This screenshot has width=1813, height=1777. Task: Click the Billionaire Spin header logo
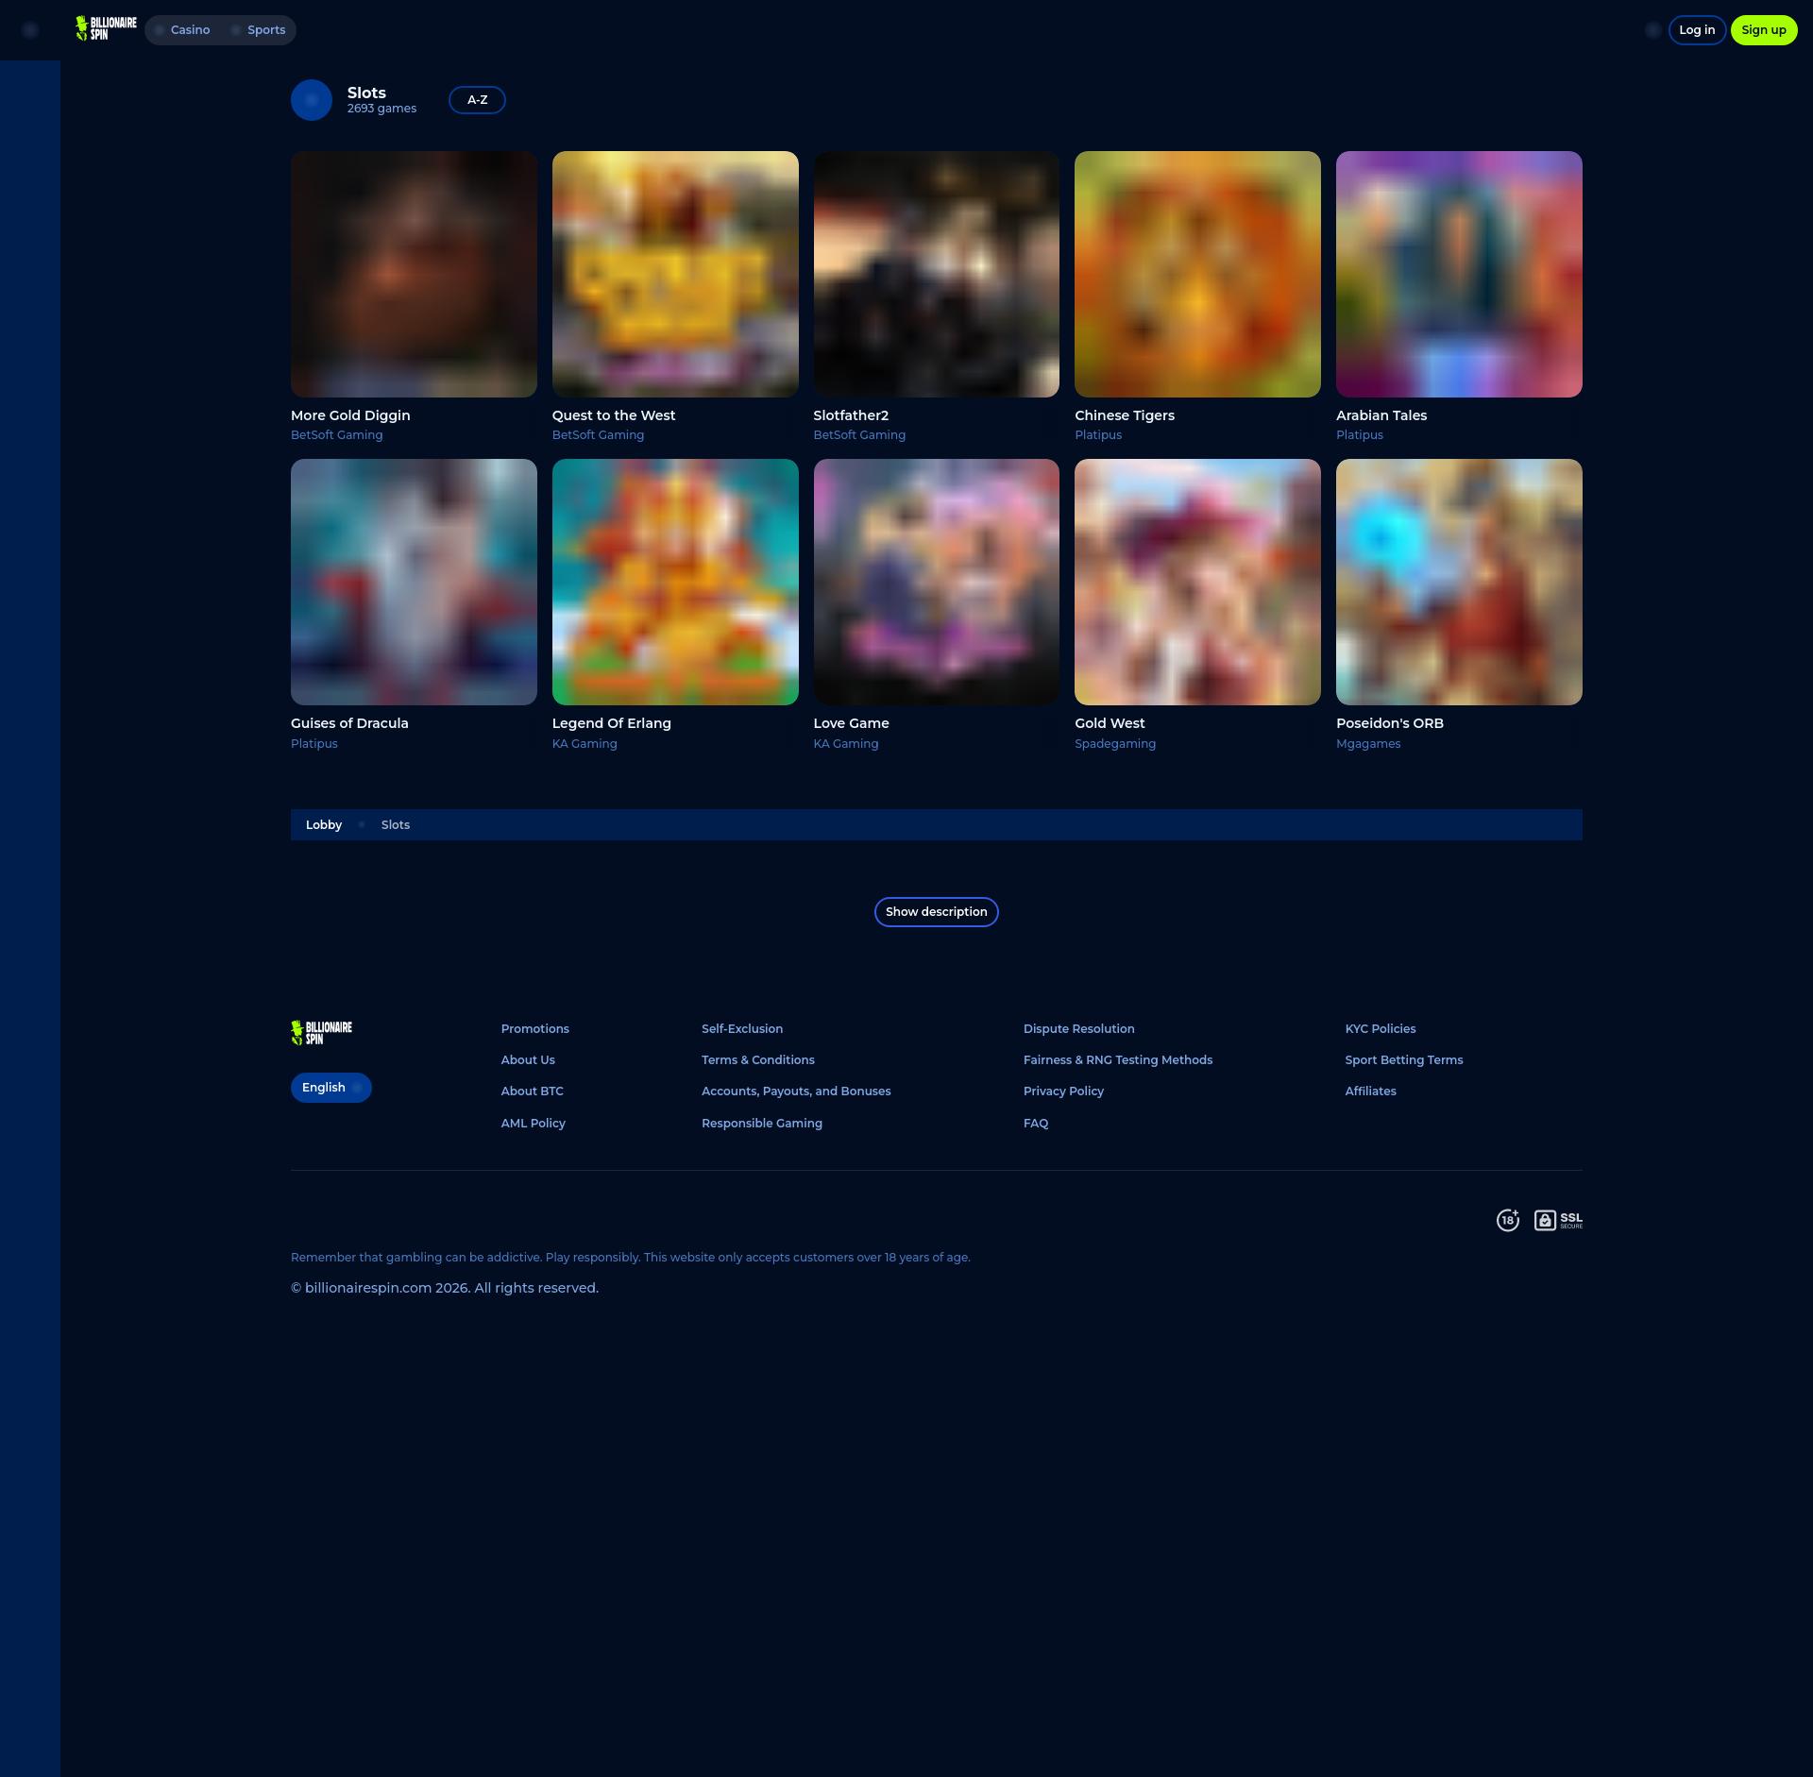(x=106, y=29)
